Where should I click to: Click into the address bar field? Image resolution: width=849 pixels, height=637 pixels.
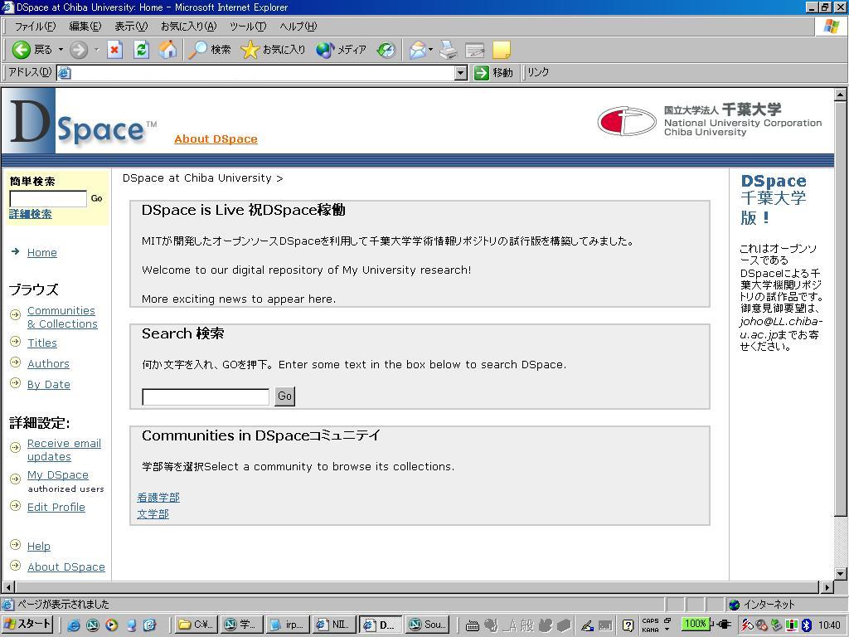[x=263, y=73]
